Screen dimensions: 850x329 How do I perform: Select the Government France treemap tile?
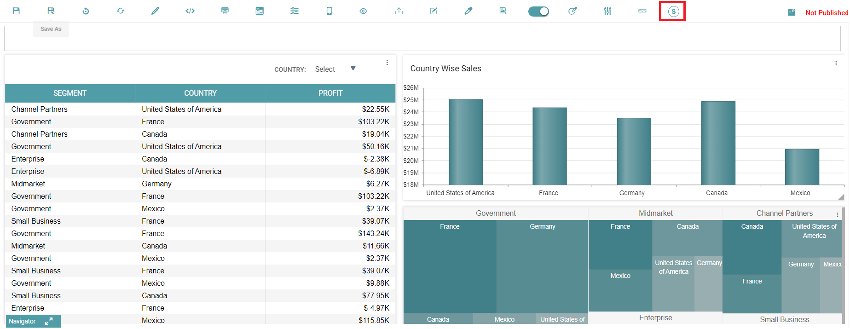tap(450, 266)
